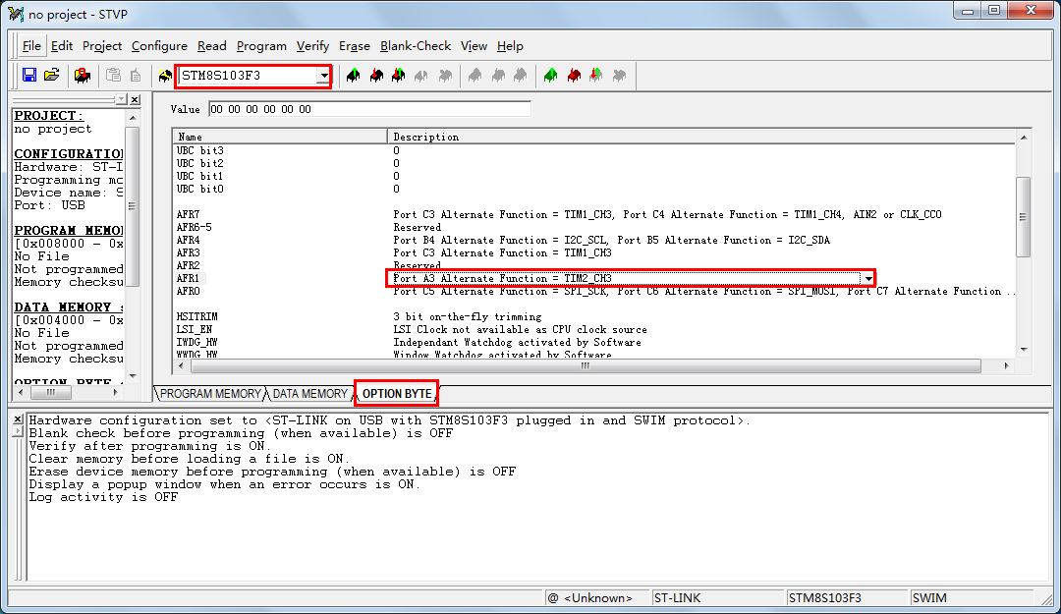Select the AFR4 option row

click(594, 241)
